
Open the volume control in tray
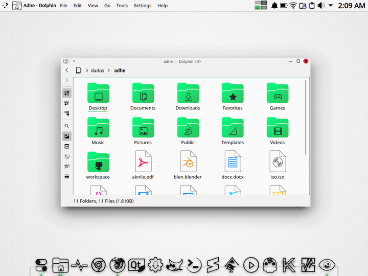[x=321, y=6]
